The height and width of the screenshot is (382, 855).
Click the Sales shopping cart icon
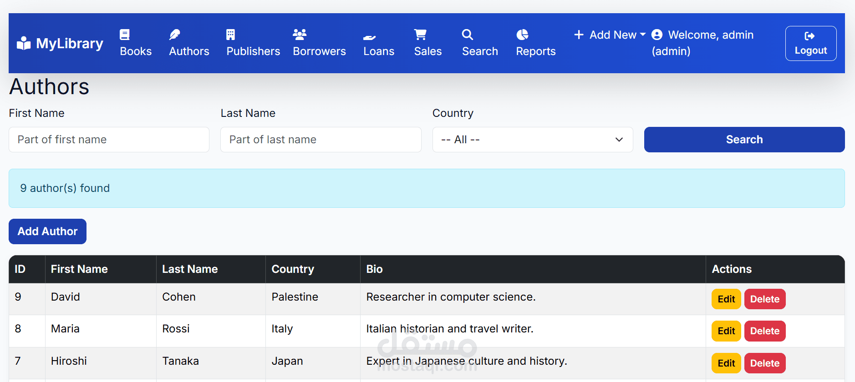pyautogui.click(x=420, y=35)
